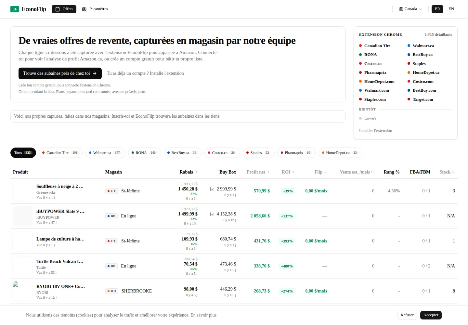The height and width of the screenshot is (325, 468).
Task: Open the Paramètres gear icon
Action: click(x=84, y=9)
